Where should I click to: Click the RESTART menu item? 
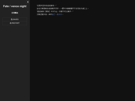(x=15, y=23)
